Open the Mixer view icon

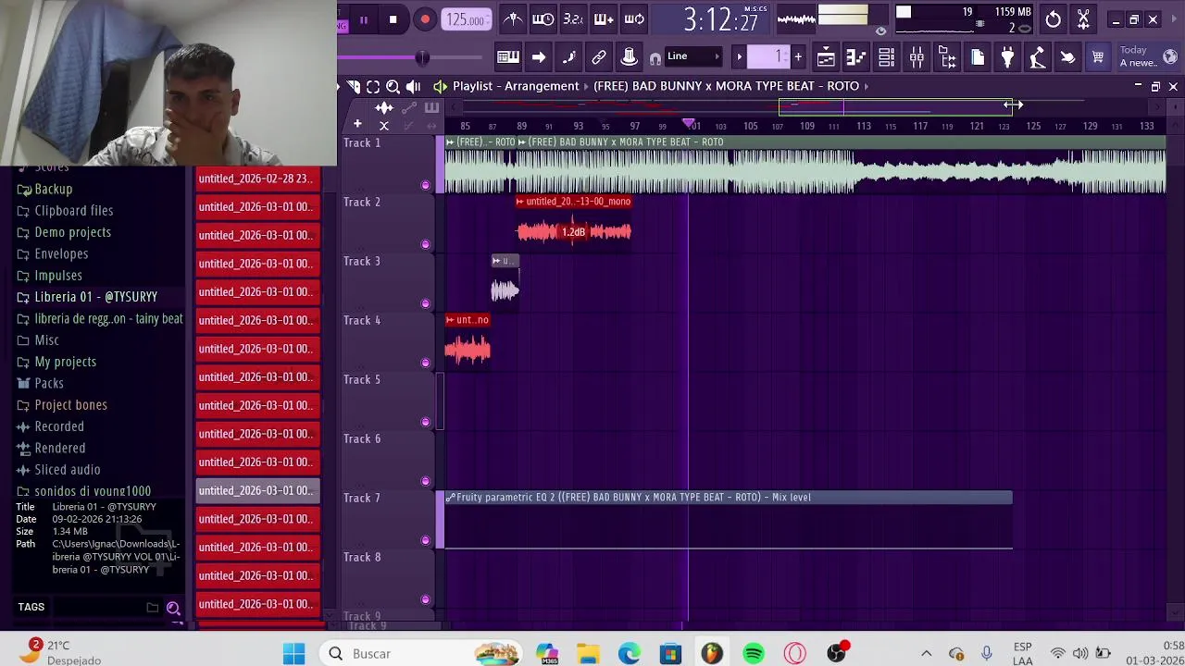(917, 57)
